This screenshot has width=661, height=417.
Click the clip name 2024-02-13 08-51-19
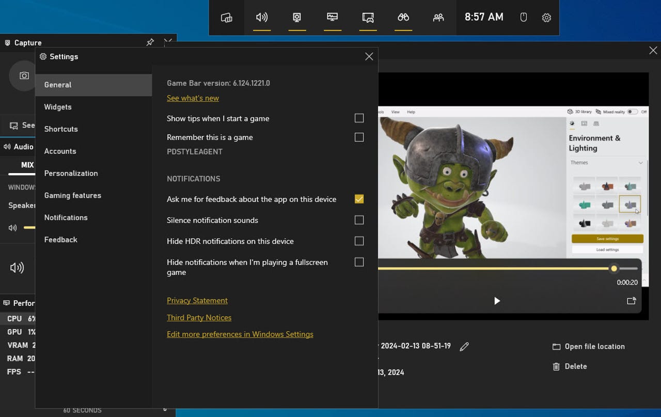coord(415,346)
